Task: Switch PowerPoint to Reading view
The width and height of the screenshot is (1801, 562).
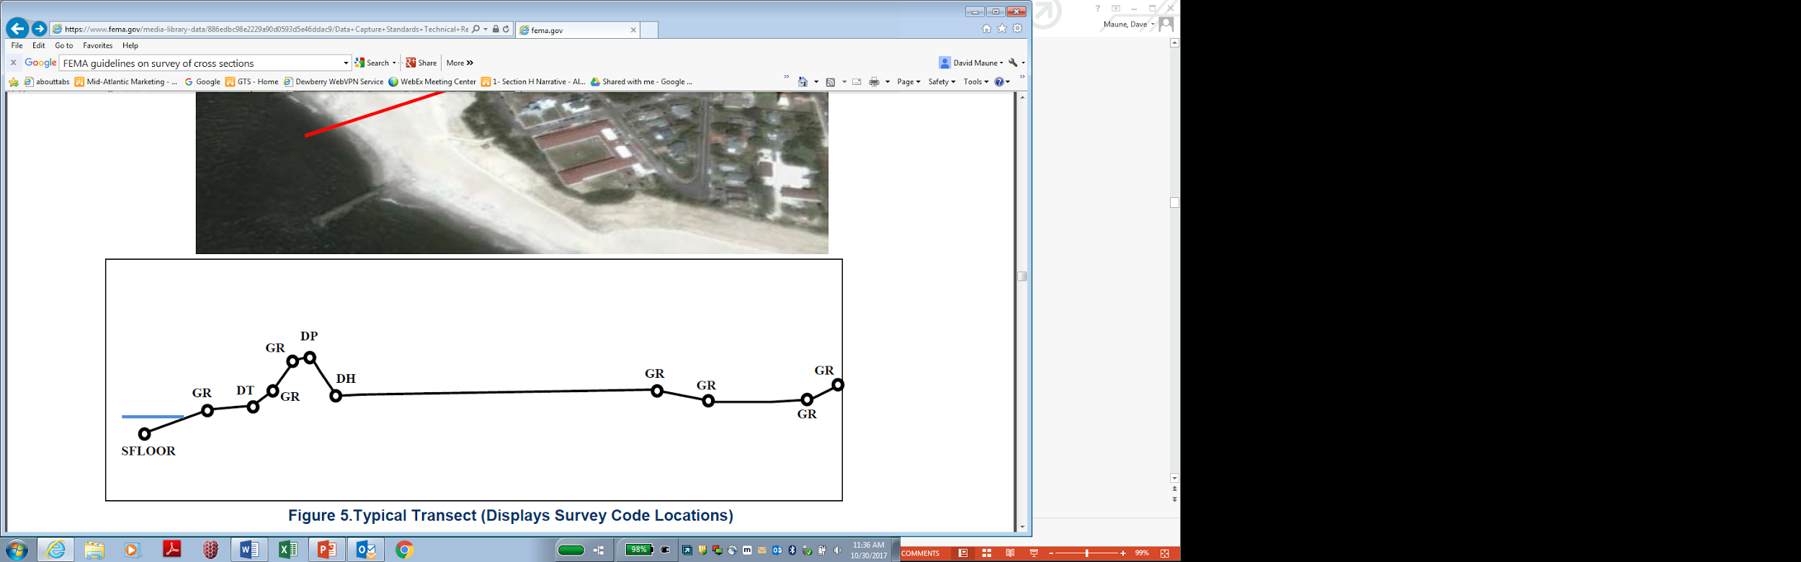Action: coord(1010,553)
